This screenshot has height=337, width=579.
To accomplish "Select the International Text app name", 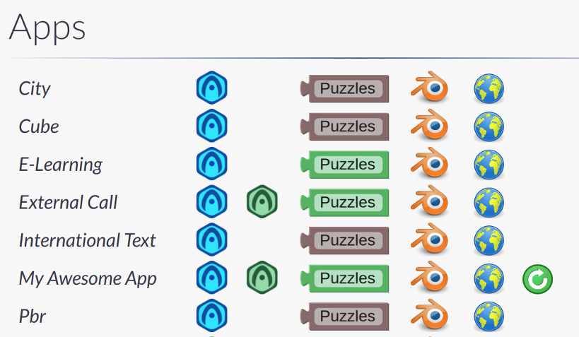I will [87, 240].
